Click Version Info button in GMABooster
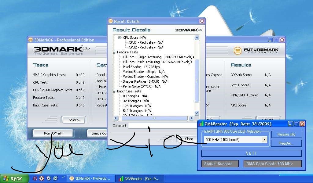Screen dimensions: 313x183 pos(286,135)
